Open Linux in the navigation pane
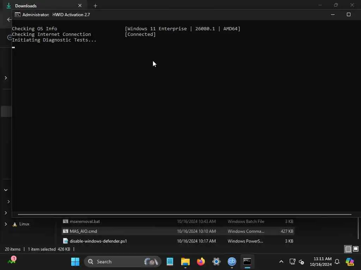Screen dimensions: 361x270 24,224
